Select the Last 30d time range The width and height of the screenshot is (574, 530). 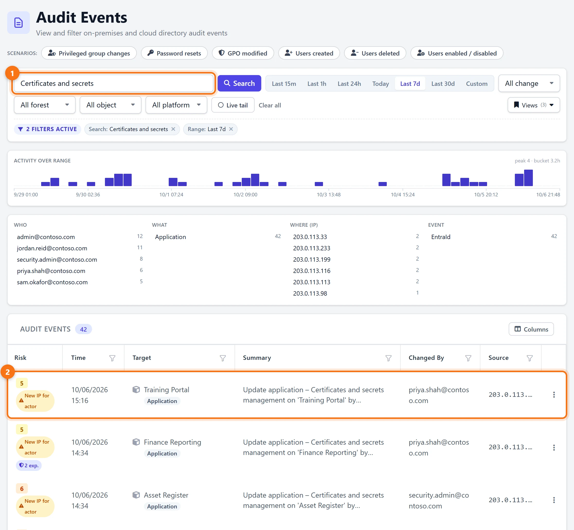pyautogui.click(x=443, y=84)
